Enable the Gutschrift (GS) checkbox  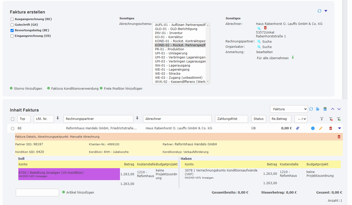12,25
